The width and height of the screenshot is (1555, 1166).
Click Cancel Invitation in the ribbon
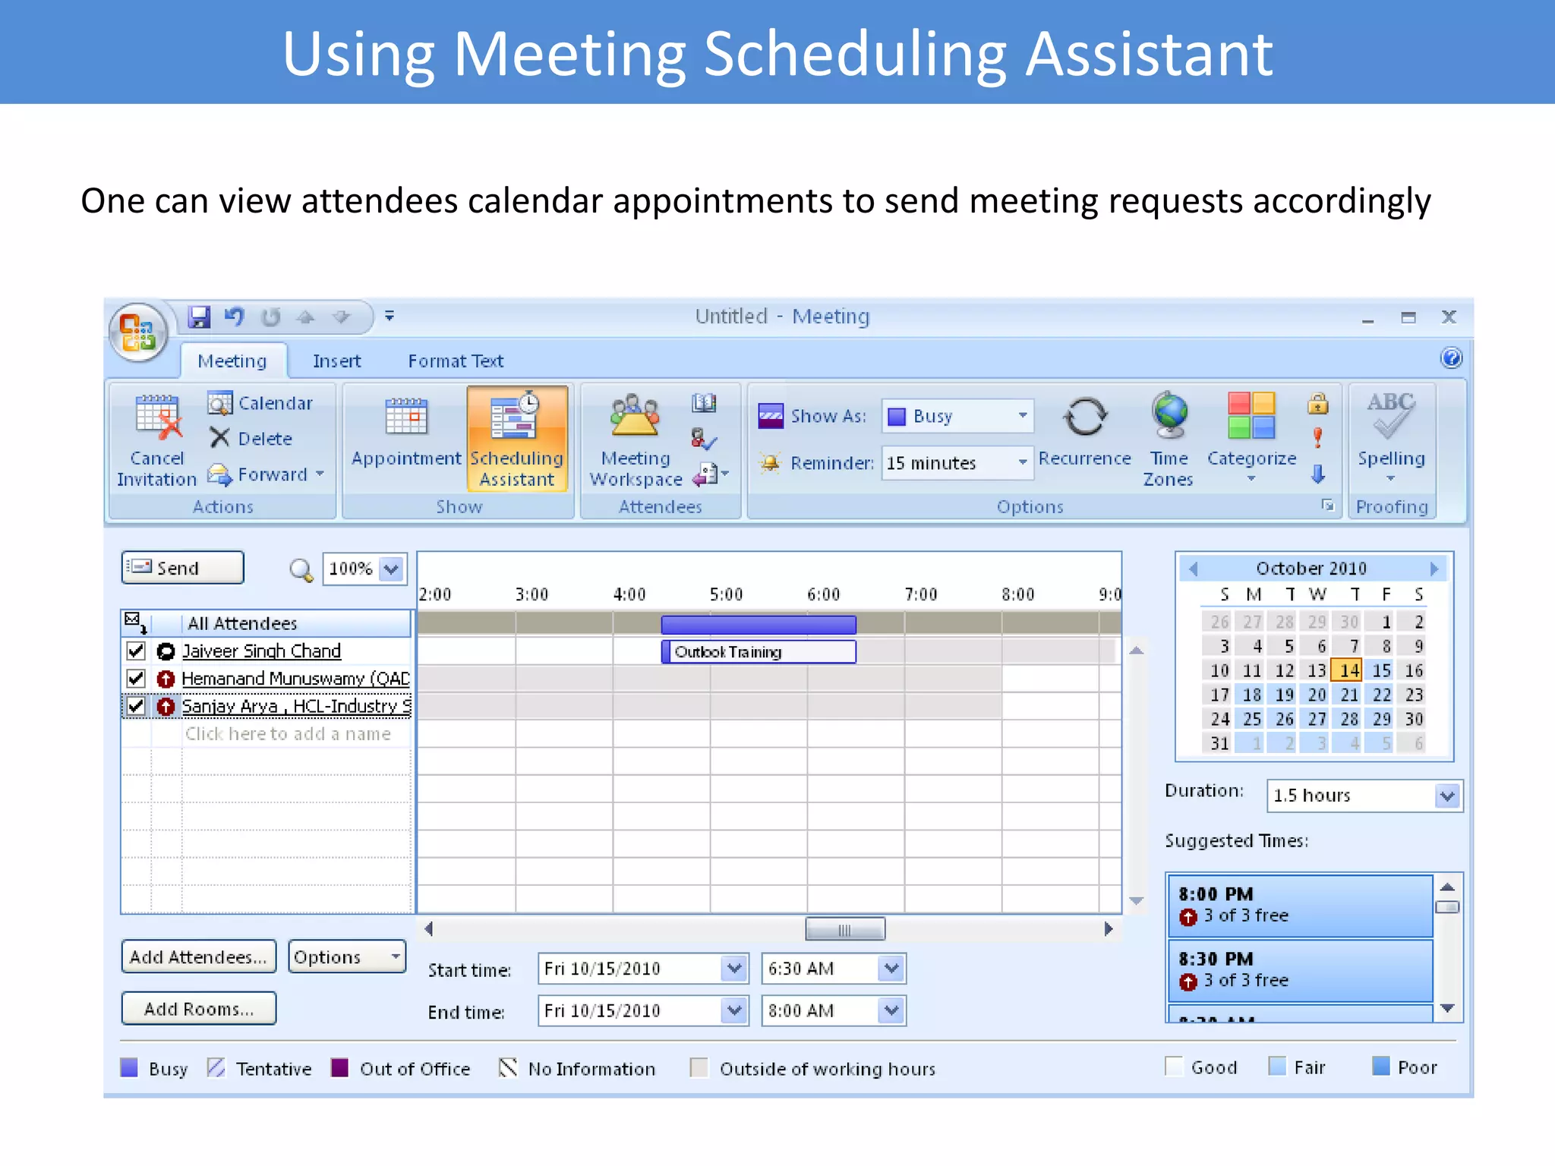pos(157,440)
